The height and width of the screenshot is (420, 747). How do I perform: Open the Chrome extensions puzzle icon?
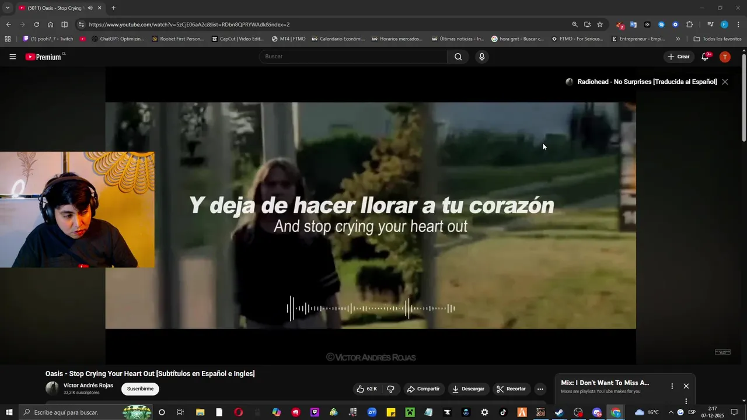point(689,24)
